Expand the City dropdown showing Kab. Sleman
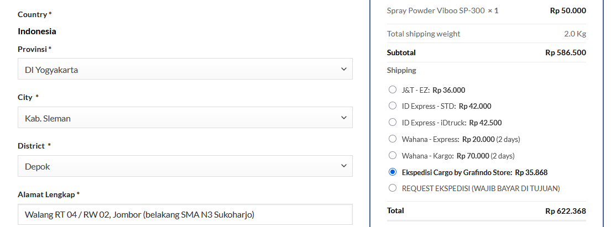Screen dimensions: 611x227 pos(185,118)
